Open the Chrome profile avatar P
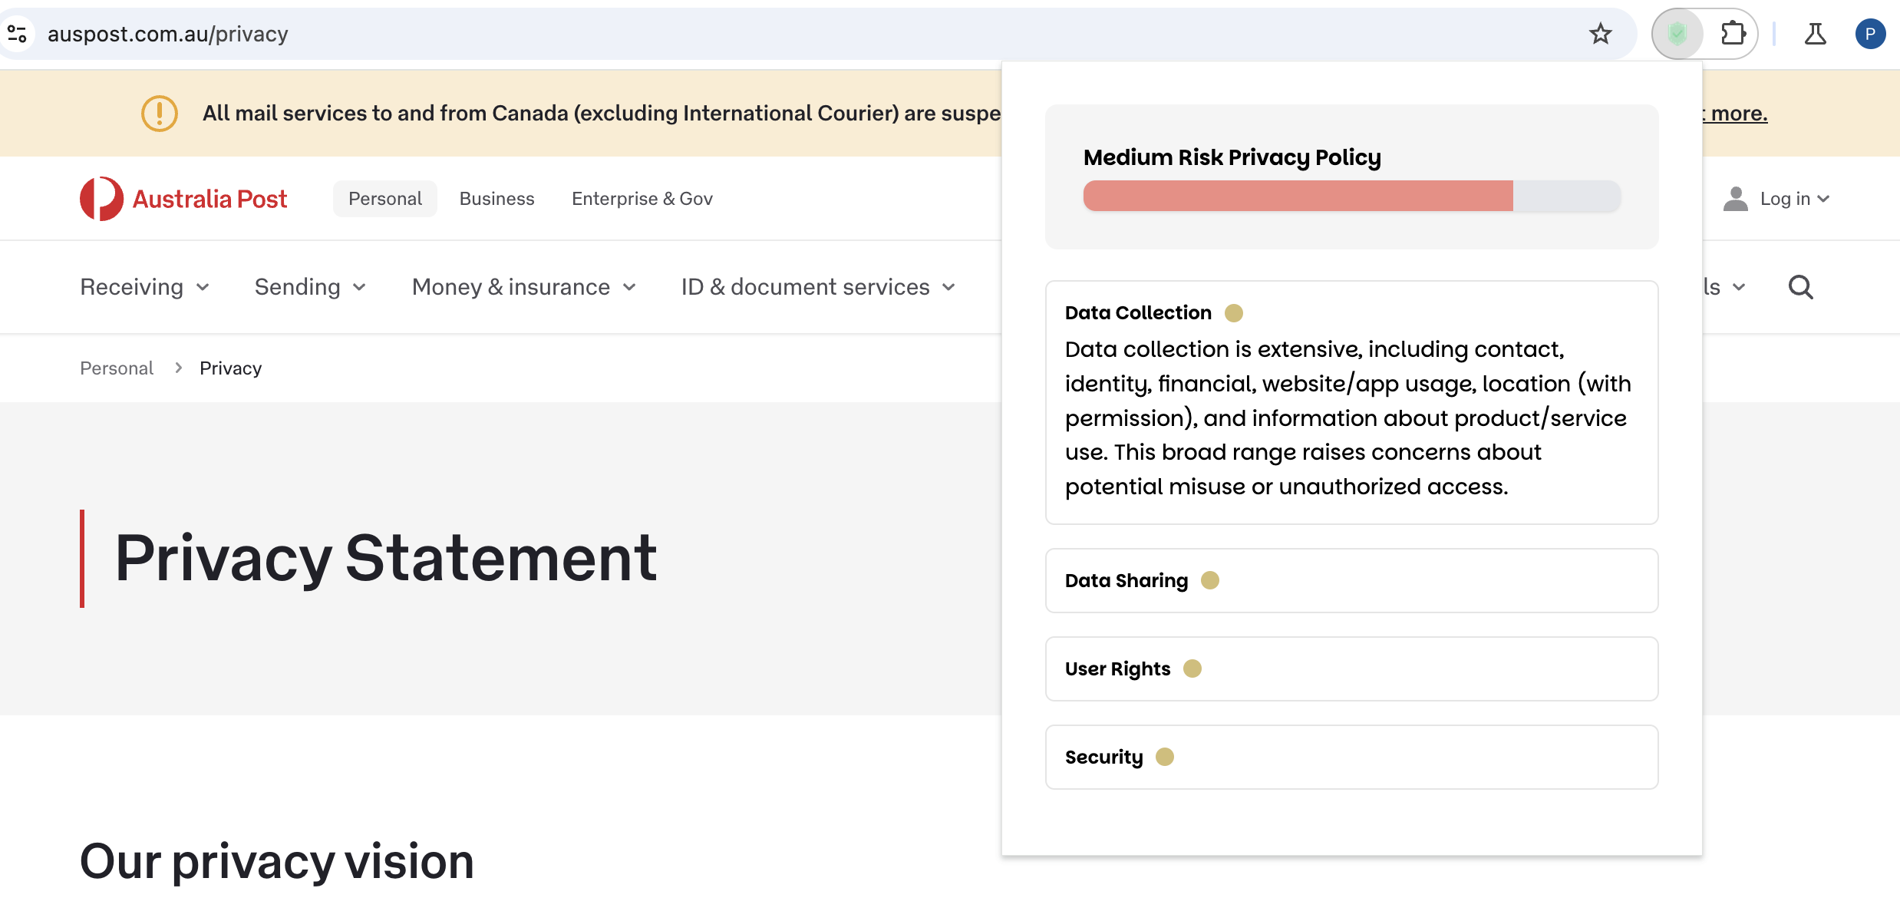The height and width of the screenshot is (921, 1900). (1870, 34)
